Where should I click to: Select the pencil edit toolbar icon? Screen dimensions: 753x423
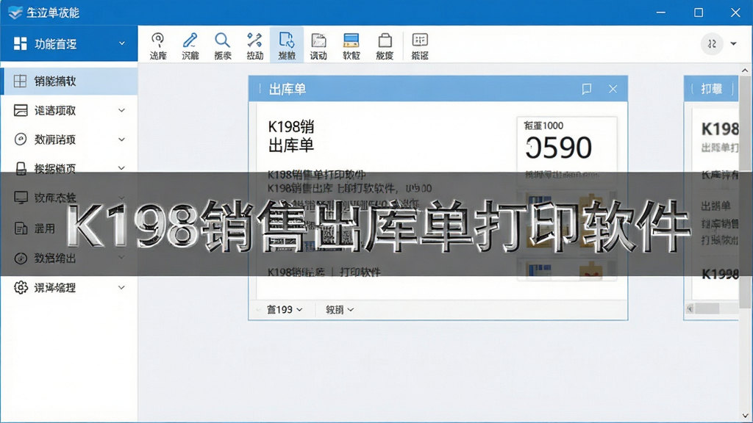coord(190,46)
